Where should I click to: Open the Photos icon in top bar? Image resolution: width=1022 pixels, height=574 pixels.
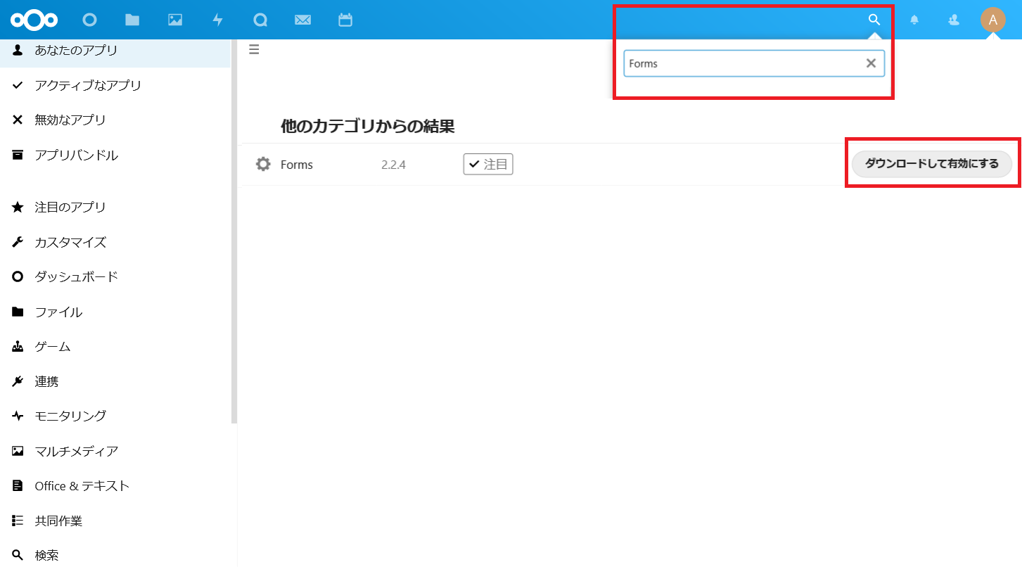(x=175, y=20)
